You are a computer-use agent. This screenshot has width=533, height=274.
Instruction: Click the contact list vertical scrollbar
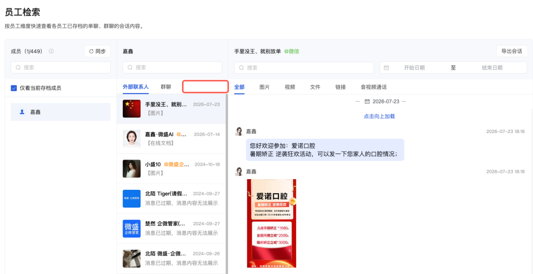pyautogui.click(x=227, y=184)
